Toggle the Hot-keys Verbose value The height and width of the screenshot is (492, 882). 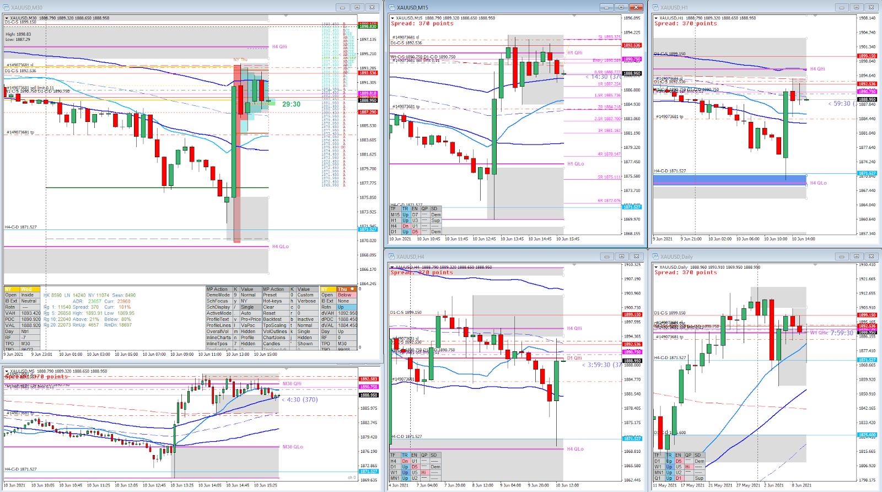point(306,301)
